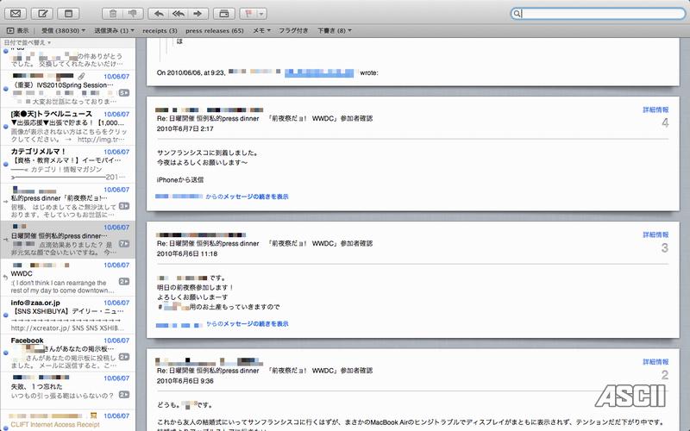Delete the message using trash icon
This screenshot has width=690, height=431.
(112, 14)
